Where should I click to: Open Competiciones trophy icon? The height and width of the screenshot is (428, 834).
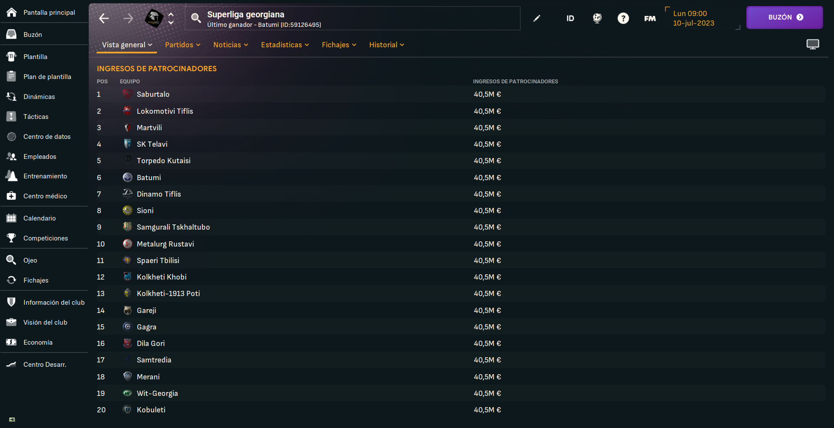[x=12, y=238]
